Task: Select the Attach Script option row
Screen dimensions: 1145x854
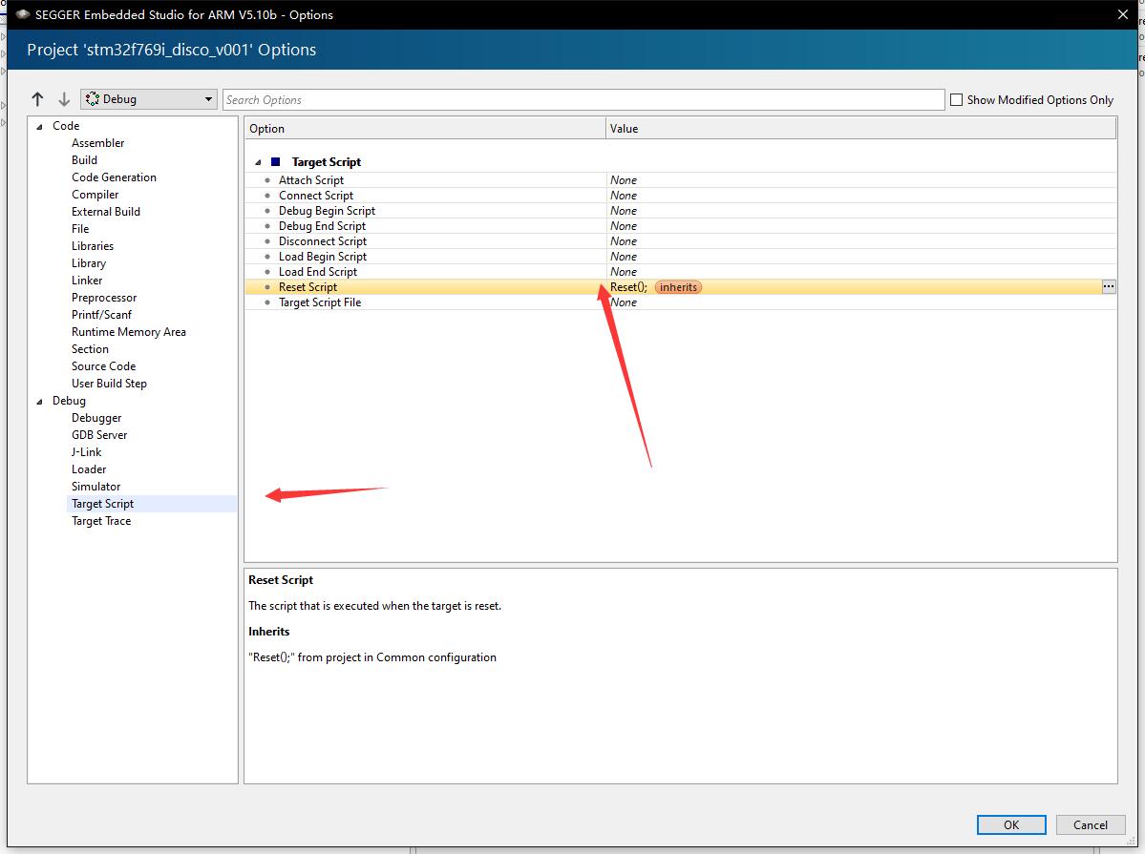Action: coord(680,180)
